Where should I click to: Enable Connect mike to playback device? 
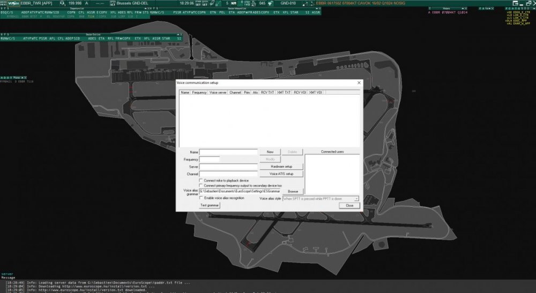tap(201, 180)
